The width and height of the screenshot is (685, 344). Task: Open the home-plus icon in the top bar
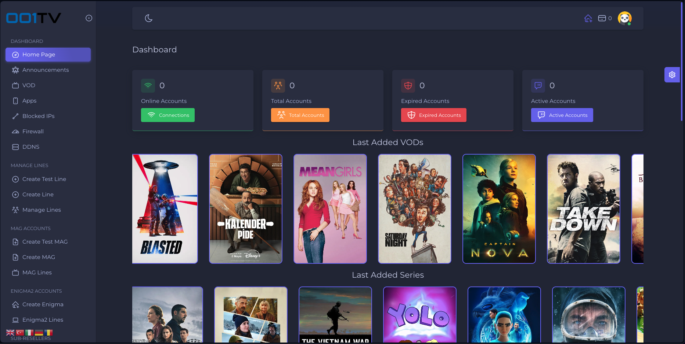point(588,18)
